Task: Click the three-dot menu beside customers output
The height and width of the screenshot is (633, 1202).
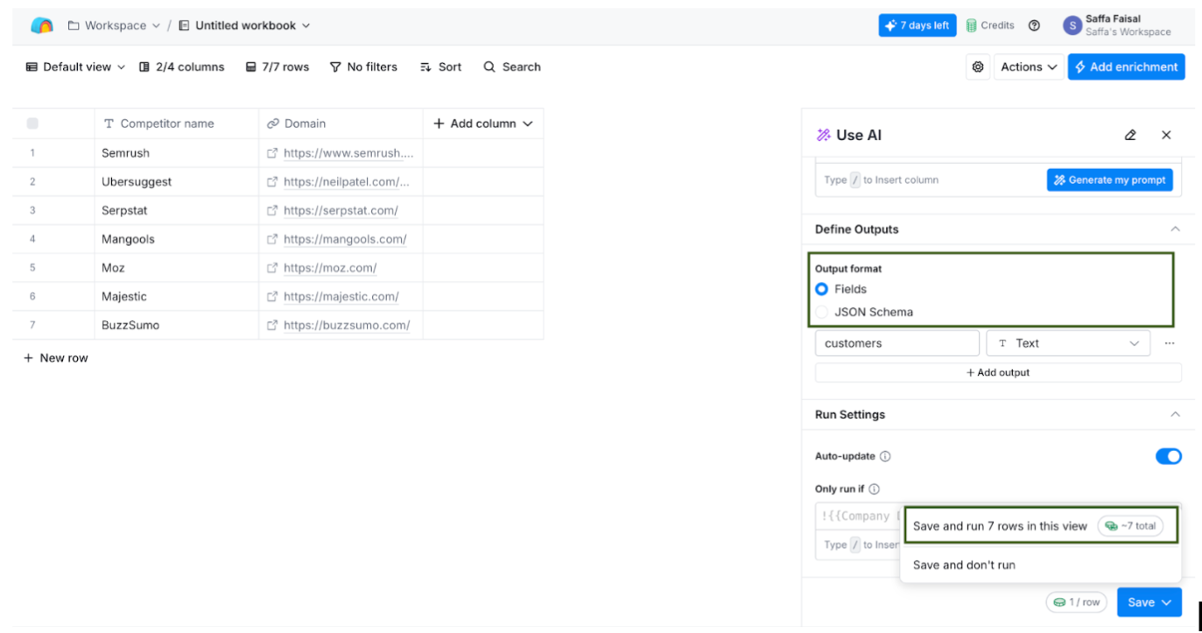Action: coord(1169,343)
